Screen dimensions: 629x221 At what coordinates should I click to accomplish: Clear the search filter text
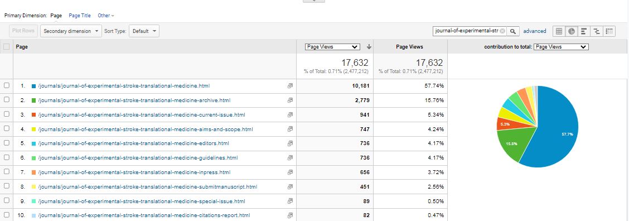502,31
